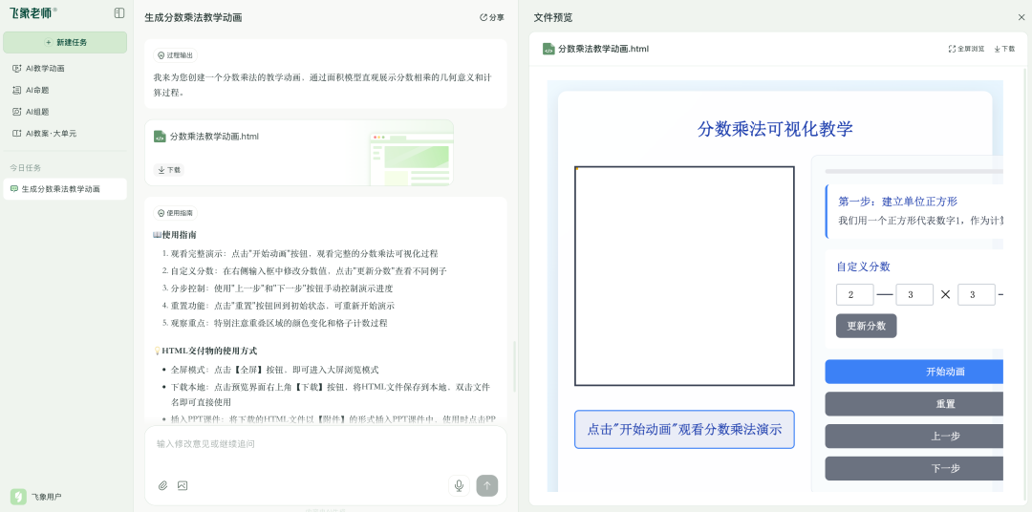Click the image upload icon

[183, 485]
